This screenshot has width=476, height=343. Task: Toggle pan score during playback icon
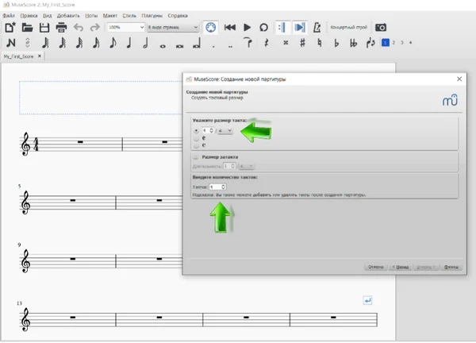tap(300, 27)
